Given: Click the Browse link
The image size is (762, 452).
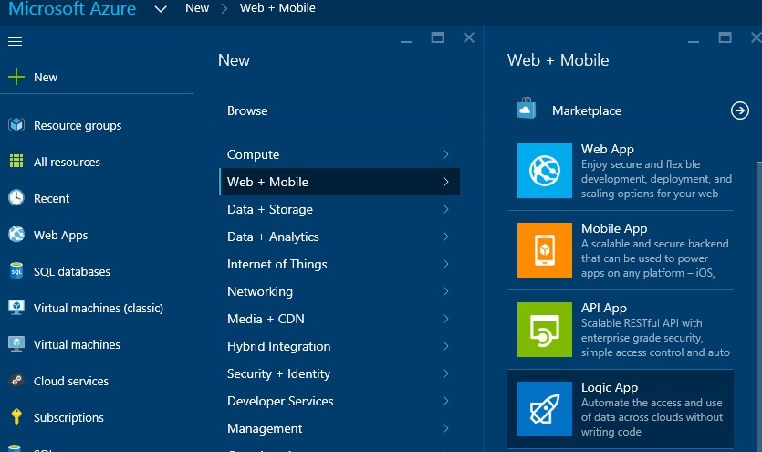Looking at the screenshot, I should click(x=247, y=110).
